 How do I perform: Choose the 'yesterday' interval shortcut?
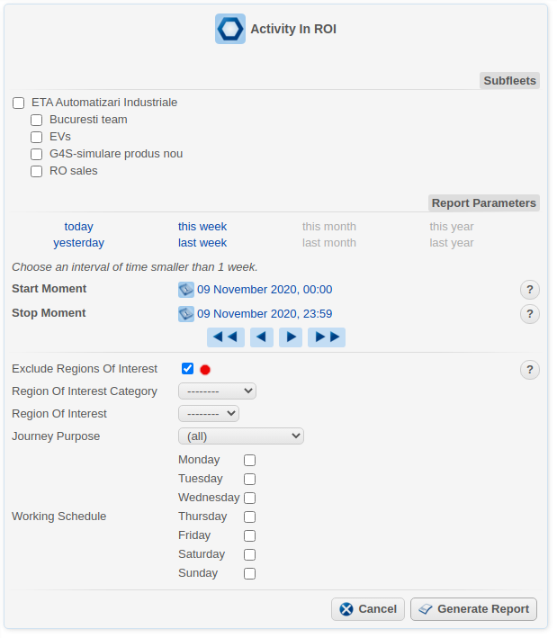coord(78,243)
